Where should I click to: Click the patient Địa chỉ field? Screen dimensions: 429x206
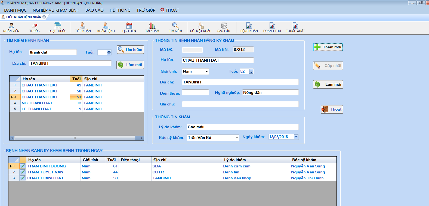pos(240,82)
